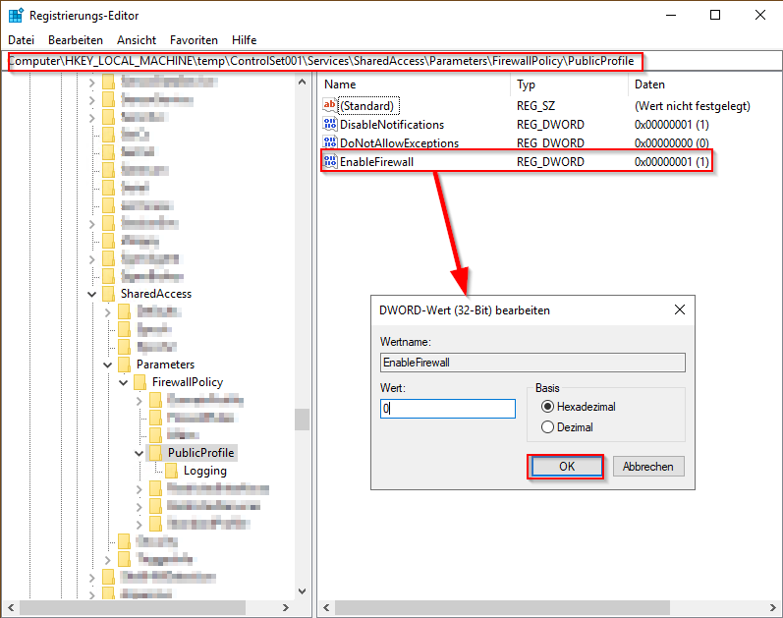Screen dimensions: 783x618
Task: Click the Logging folder icon
Action: point(172,471)
